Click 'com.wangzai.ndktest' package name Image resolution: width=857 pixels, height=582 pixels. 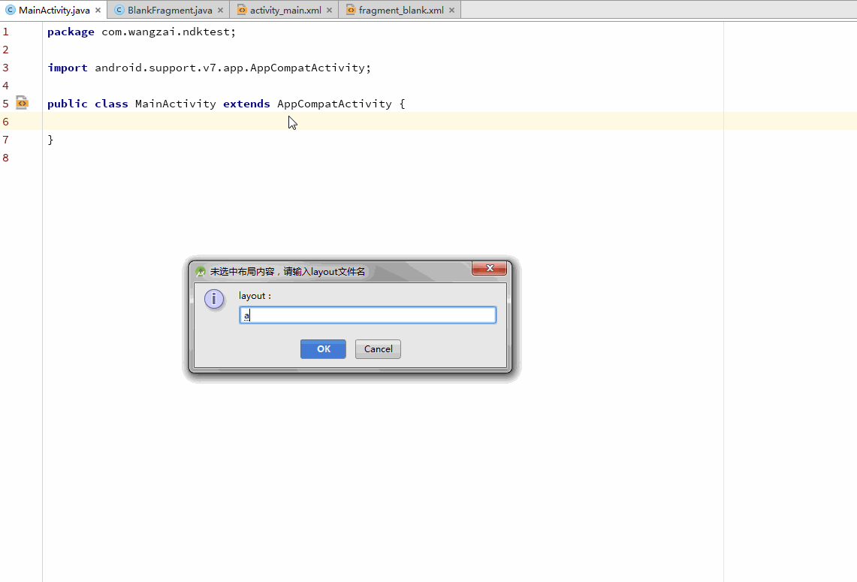point(165,32)
